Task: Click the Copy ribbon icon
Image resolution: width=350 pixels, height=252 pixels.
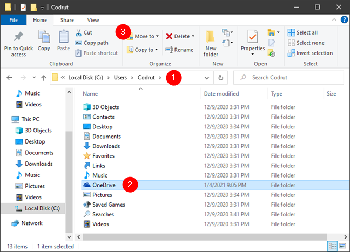Action: pos(44,36)
